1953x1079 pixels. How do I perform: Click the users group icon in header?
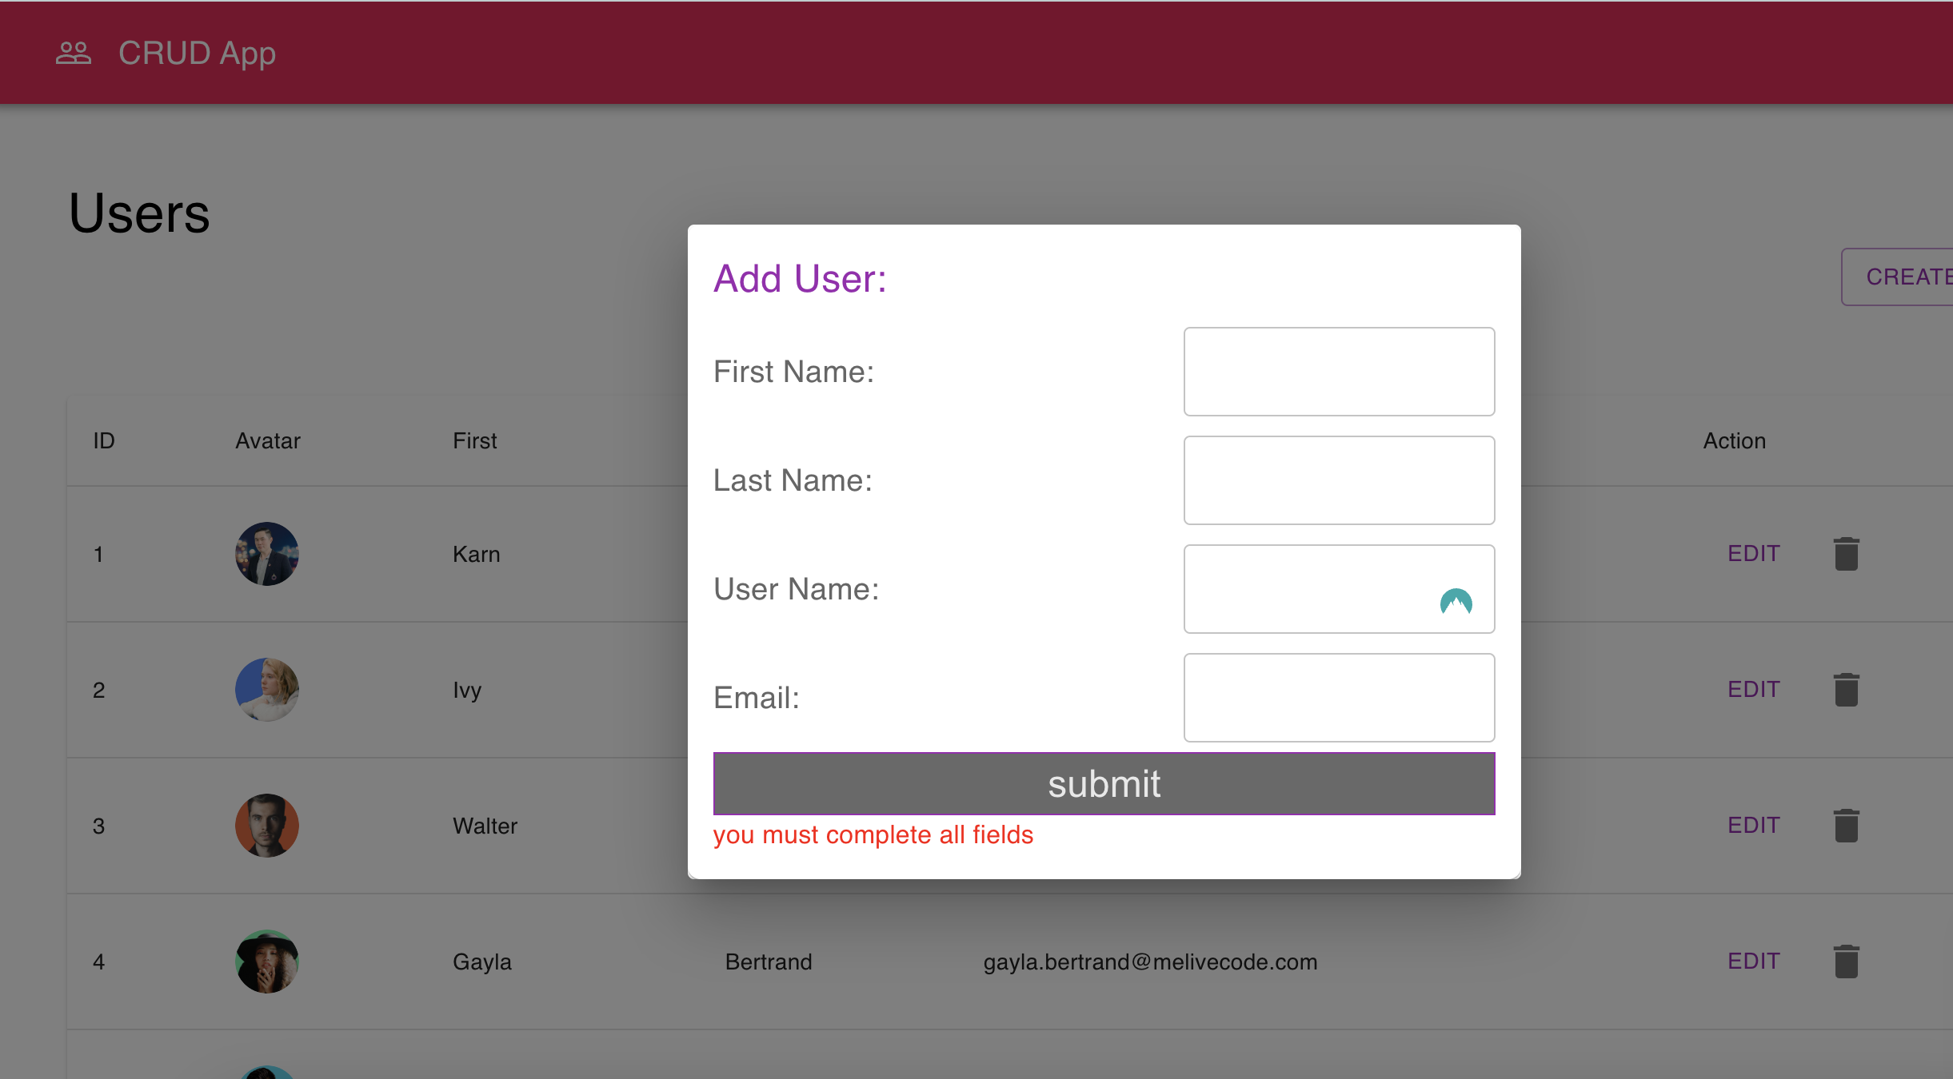tap(74, 54)
